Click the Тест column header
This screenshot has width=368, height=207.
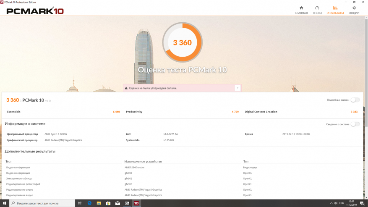pyautogui.click(x=8, y=161)
